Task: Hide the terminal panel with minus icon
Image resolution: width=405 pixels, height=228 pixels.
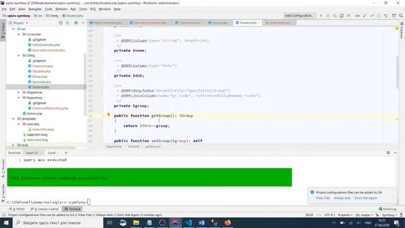Action: pyautogui.click(x=395, y=153)
